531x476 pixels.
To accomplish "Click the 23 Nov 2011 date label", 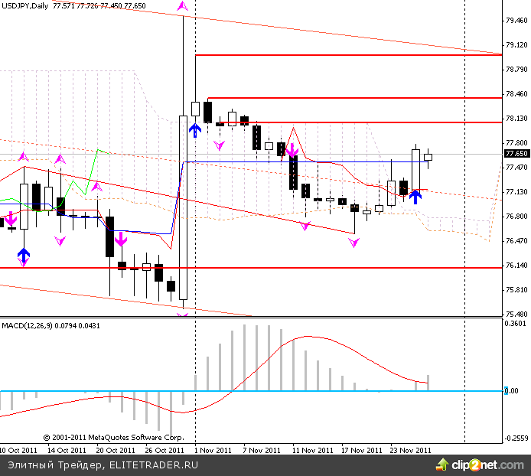I will tap(410, 450).
